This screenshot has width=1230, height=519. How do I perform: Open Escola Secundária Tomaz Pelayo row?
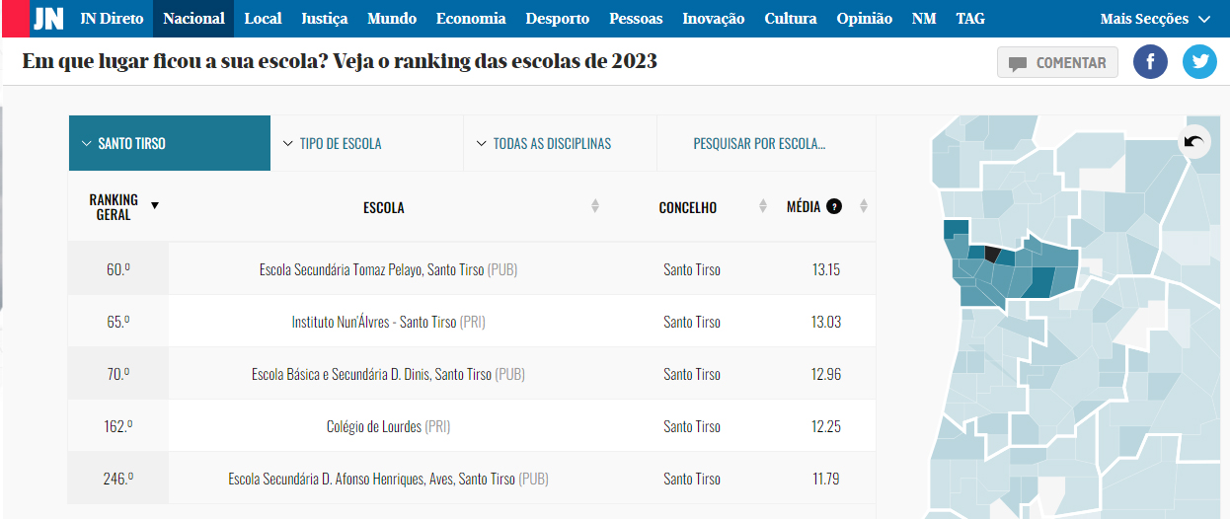tap(472, 269)
